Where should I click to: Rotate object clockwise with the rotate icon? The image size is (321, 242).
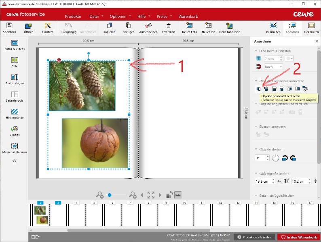(x=293, y=158)
